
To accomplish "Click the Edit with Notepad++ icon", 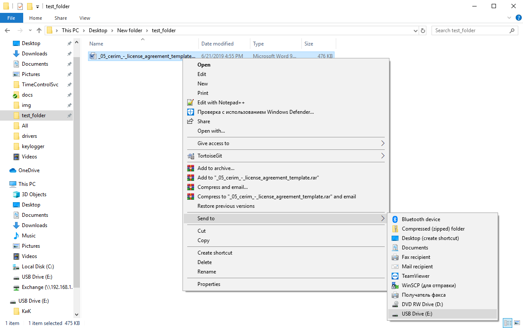I will (191, 103).
